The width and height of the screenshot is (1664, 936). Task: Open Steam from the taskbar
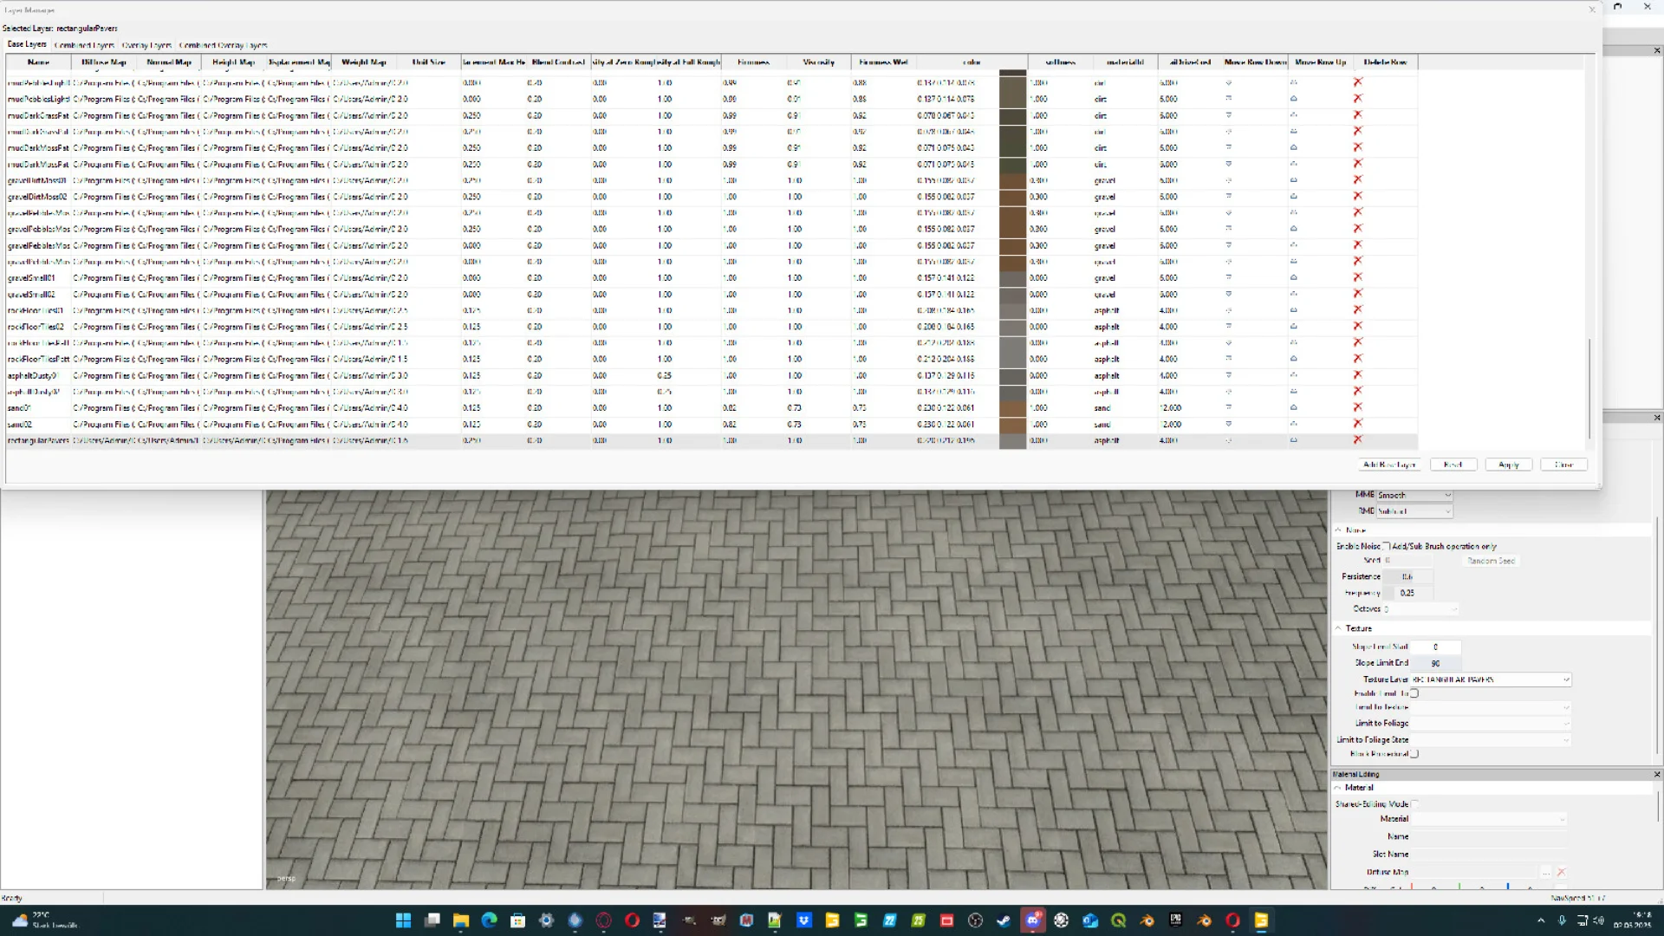[1004, 920]
